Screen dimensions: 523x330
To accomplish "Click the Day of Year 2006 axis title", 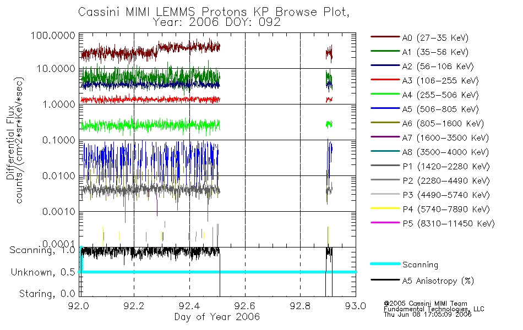I will tap(217, 317).
